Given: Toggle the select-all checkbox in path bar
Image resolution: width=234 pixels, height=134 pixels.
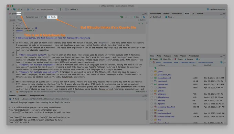Looking at the screenshot, I should coord(151,62).
